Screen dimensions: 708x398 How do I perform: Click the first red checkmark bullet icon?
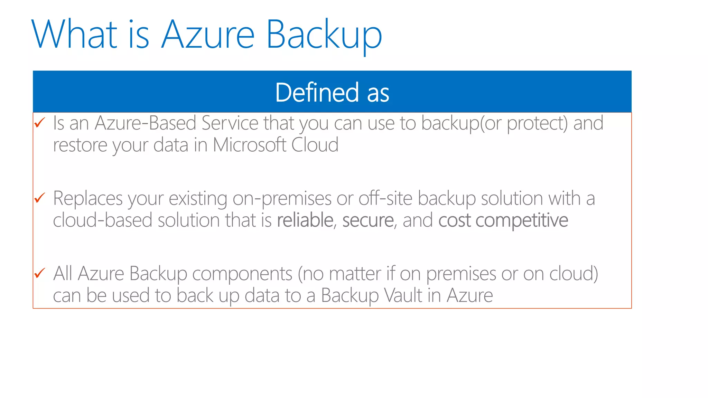click(40, 122)
